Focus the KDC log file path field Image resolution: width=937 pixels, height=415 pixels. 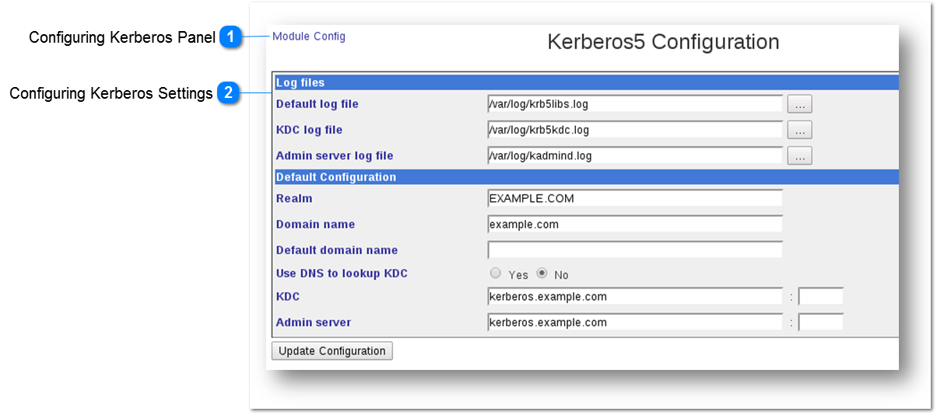click(x=635, y=130)
